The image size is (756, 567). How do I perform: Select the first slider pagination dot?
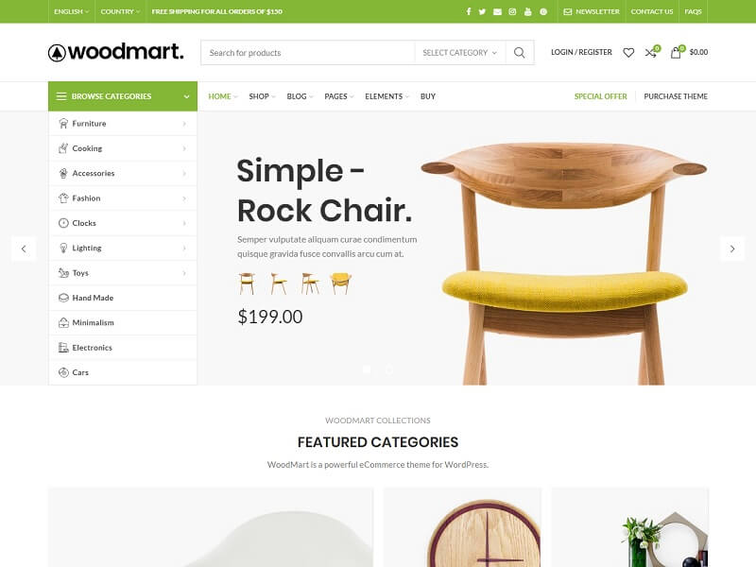point(367,369)
